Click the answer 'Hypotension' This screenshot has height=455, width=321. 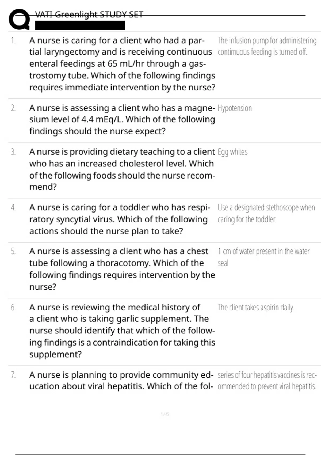[235, 108]
